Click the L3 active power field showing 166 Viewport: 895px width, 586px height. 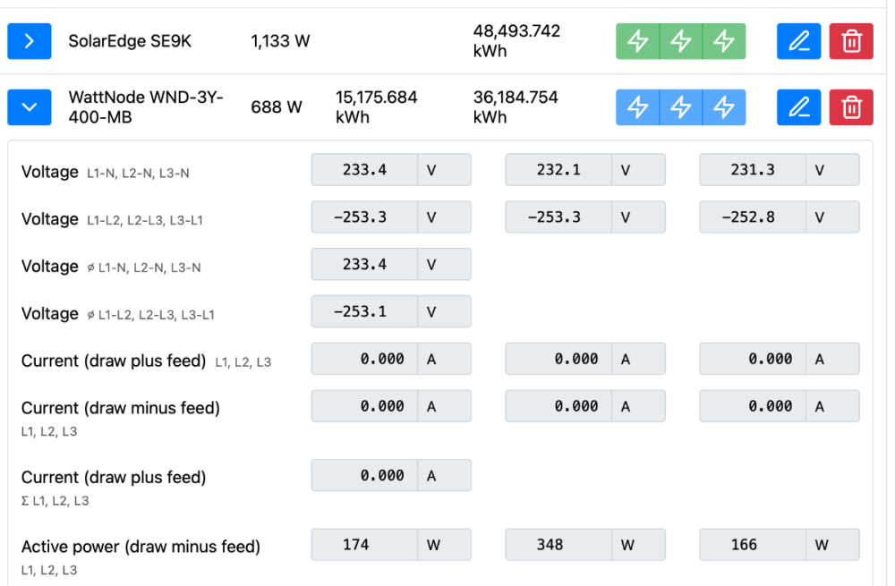(753, 544)
